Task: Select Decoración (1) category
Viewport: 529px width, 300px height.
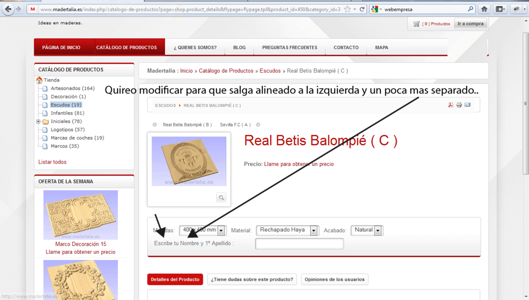Action: pyautogui.click(x=68, y=96)
